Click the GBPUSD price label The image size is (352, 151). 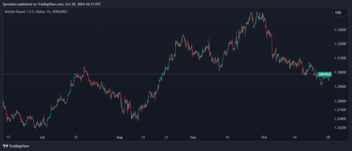click(x=325, y=74)
